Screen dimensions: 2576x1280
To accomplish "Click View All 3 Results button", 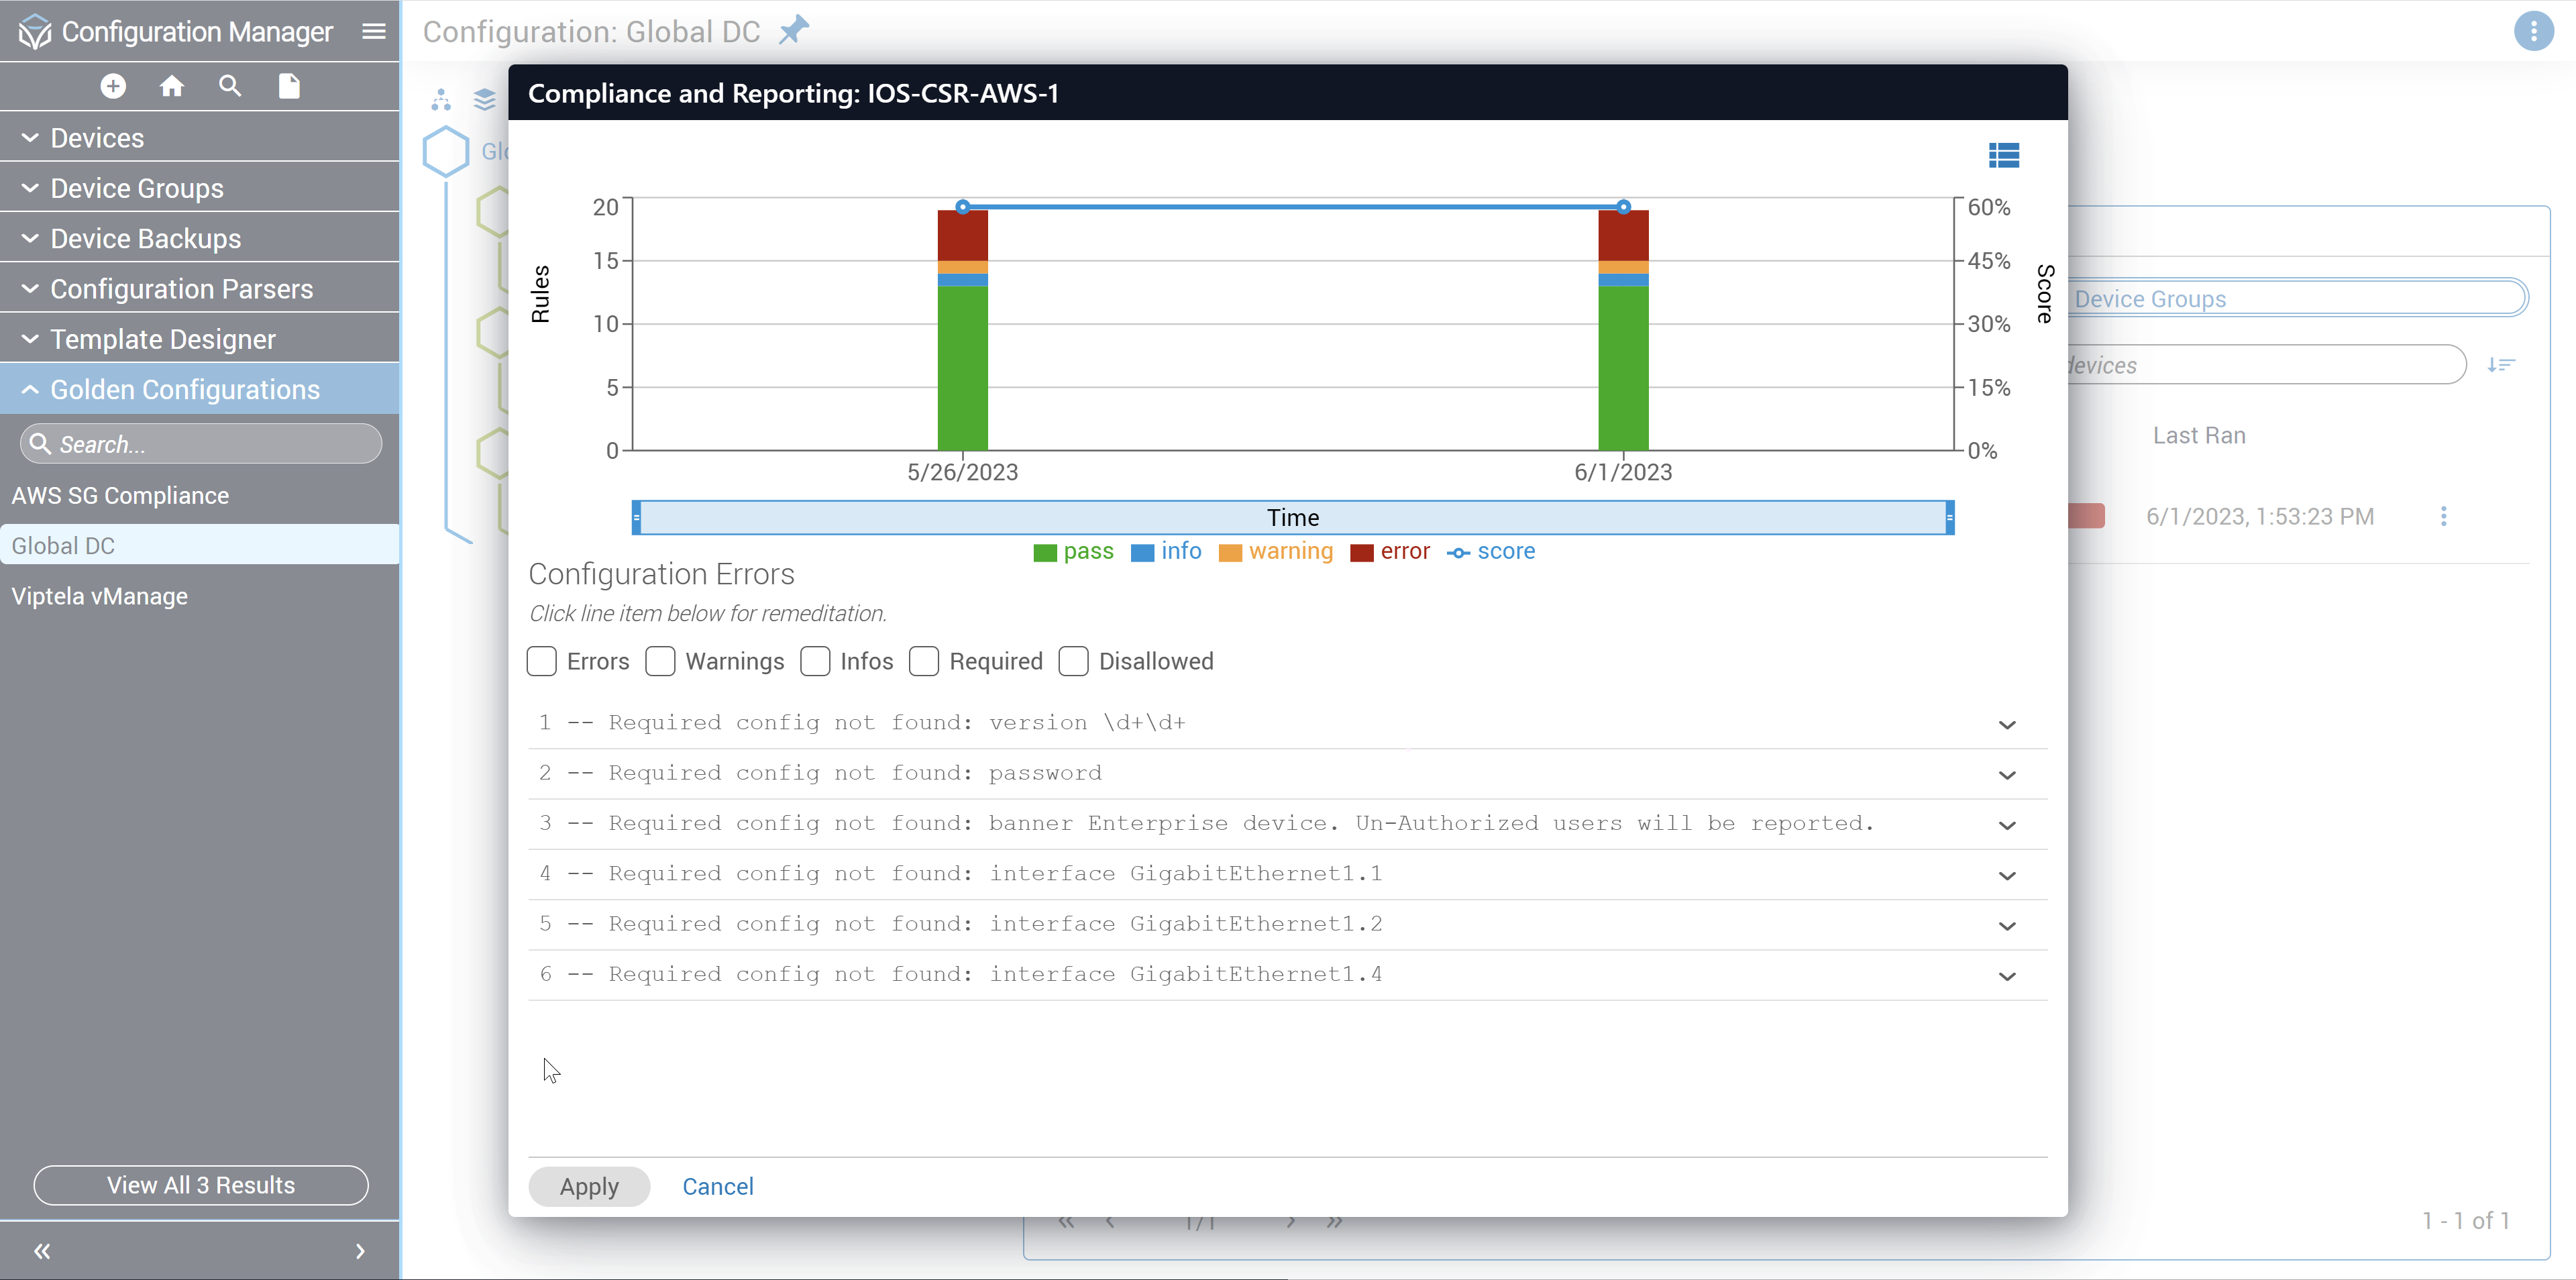I will [200, 1185].
